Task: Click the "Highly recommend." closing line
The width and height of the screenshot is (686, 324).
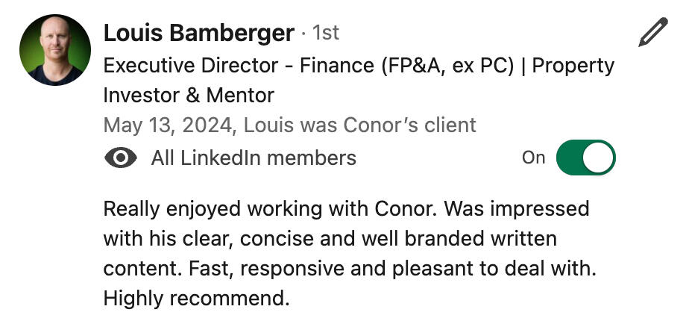Action: (195, 299)
